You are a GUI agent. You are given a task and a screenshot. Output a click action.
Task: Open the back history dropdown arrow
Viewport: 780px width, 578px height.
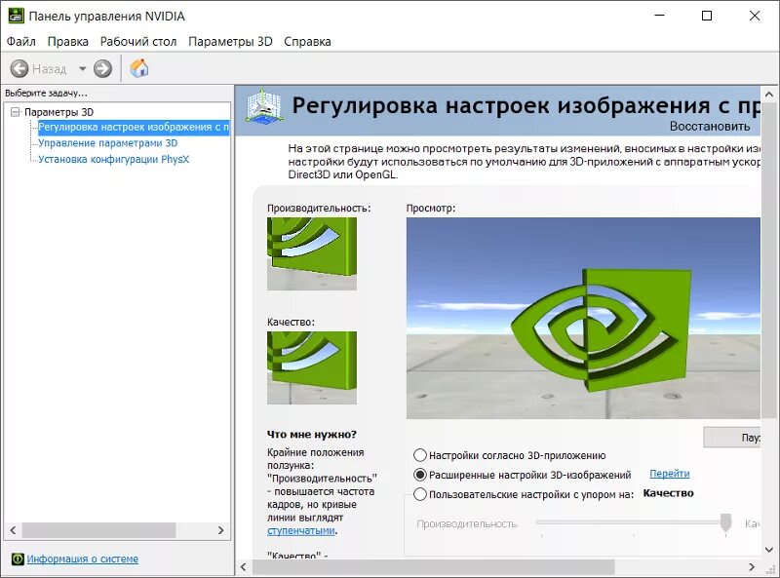click(x=82, y=68)
